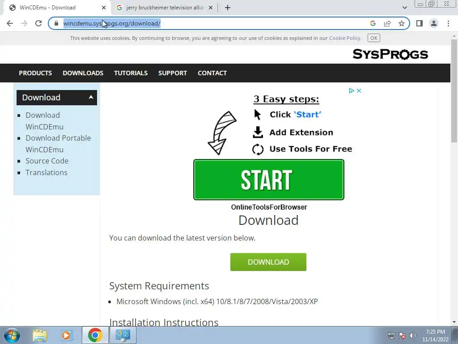Click the scrollbar up arrow
The width and height of the screenshot is (458, 344).
pyautogui.click(x=454, y=36)
